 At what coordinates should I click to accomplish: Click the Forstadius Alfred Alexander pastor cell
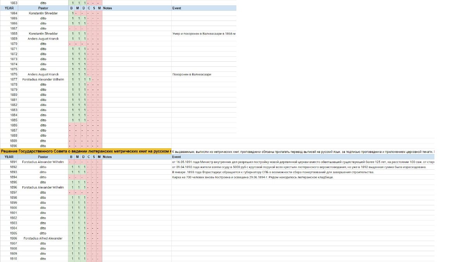point(43,238)
